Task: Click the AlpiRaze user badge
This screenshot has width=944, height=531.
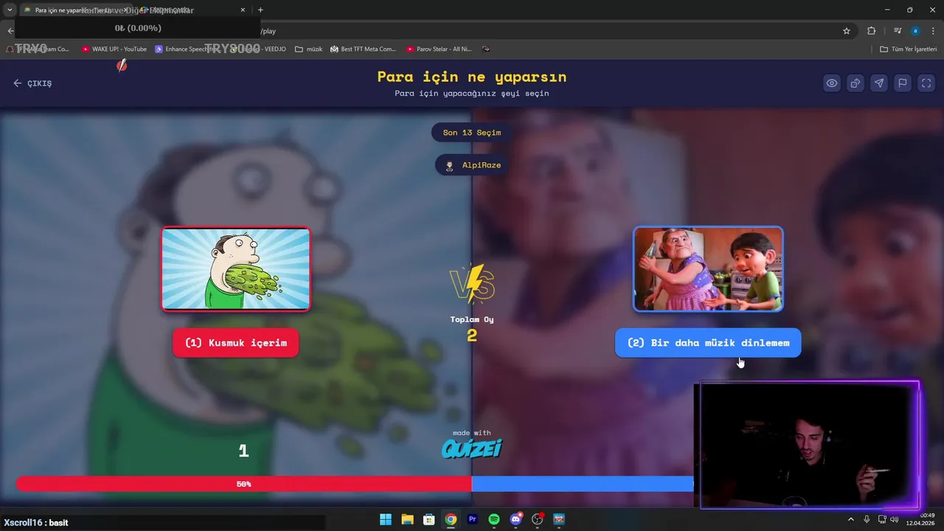Action: pyautogui.click(x=472, y=165)
